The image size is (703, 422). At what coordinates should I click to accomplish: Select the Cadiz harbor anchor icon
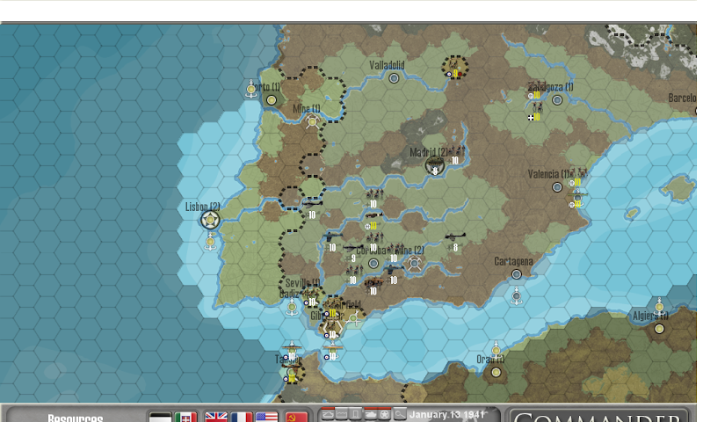click(292, 307)
